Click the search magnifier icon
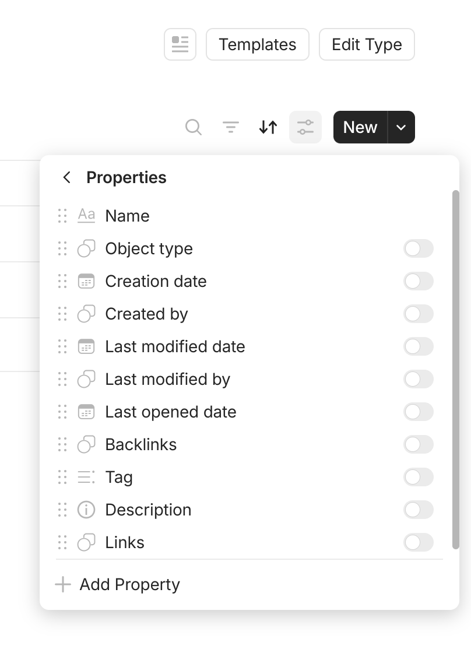Image resolution: width=471 pixels, height=649 pixels. 193,127
